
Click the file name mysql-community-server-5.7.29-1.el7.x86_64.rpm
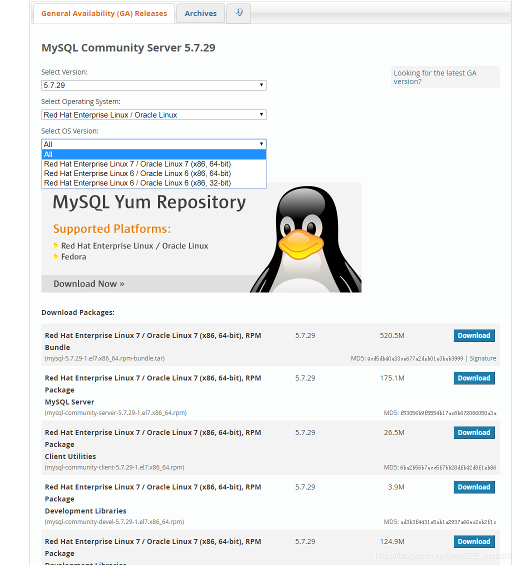point(115,413)
